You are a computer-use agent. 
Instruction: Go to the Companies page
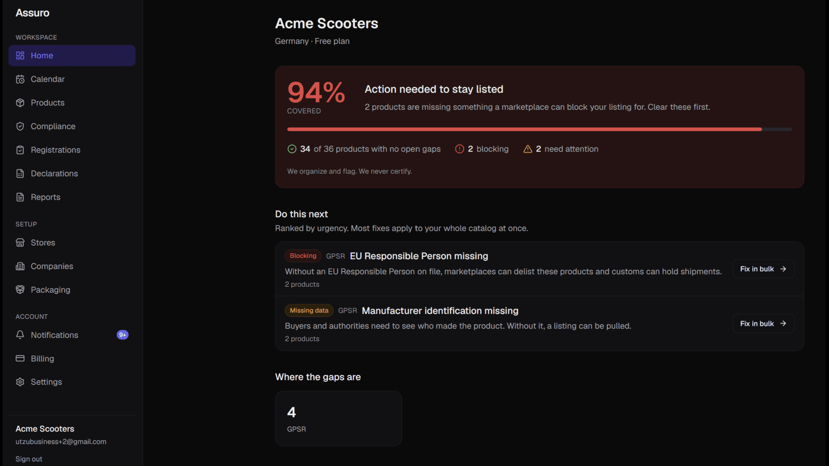[72, 266]
